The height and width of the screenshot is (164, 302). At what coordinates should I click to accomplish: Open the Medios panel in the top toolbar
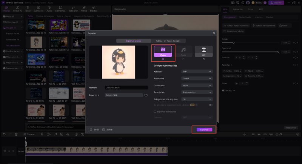6,9
